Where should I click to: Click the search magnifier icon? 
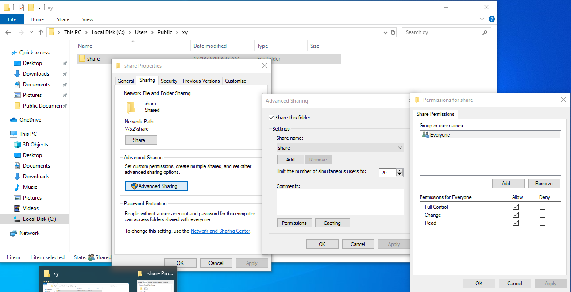(x=485, y=32)
